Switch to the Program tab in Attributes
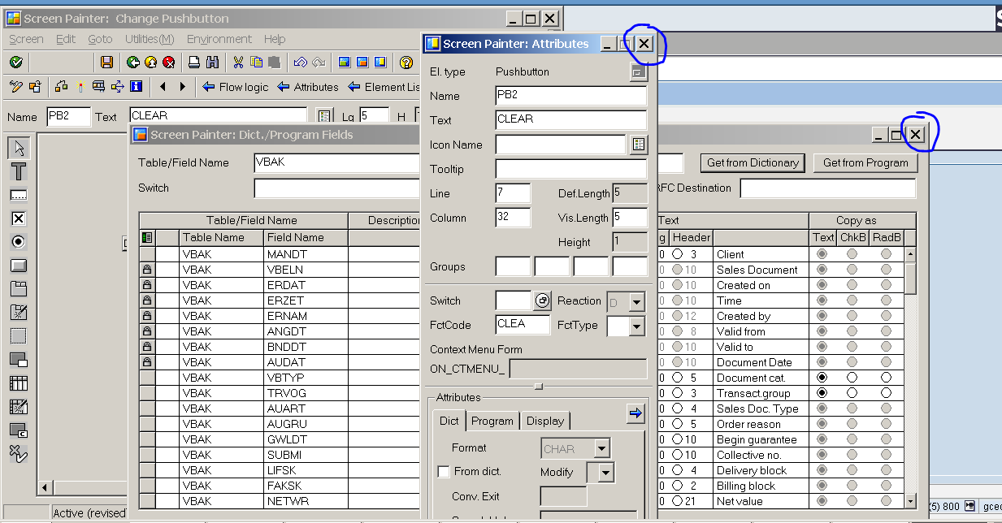The width and height of the screenshot is (1002, 523). pos(492,421)
